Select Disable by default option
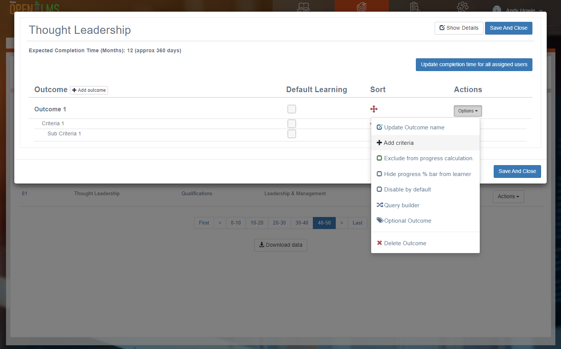This screenshot has width=561, height=349. pyautogui.click(x=425, y=190)
